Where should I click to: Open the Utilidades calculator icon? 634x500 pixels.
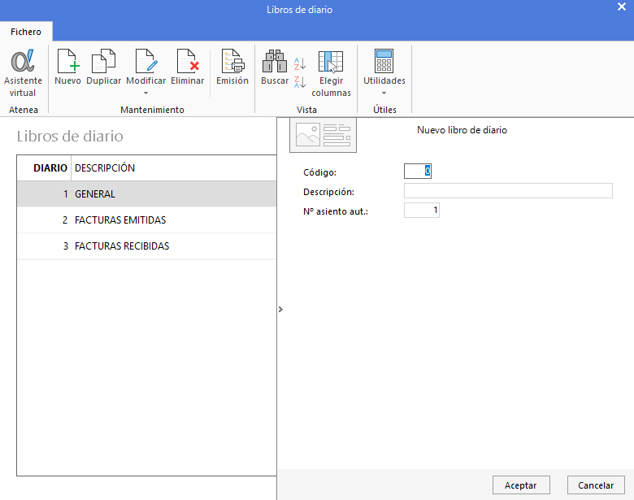[x=384, y=61]
